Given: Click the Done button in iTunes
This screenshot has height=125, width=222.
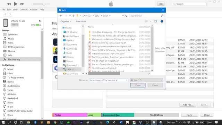Looking at the screenshot, I should pos(207,115).
